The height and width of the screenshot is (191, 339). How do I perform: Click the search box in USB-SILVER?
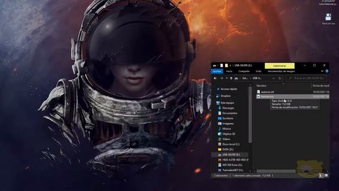click(x=306, y=78)
